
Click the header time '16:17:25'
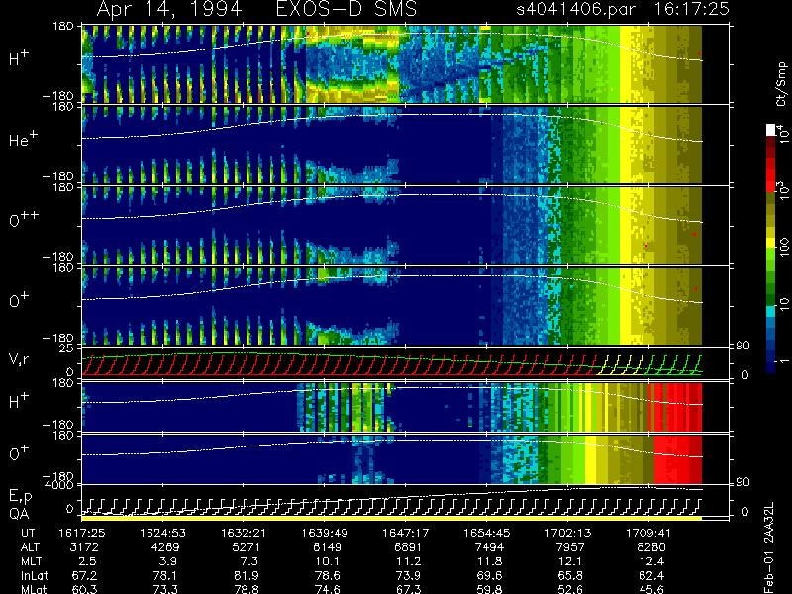click(x=692, y=9)
